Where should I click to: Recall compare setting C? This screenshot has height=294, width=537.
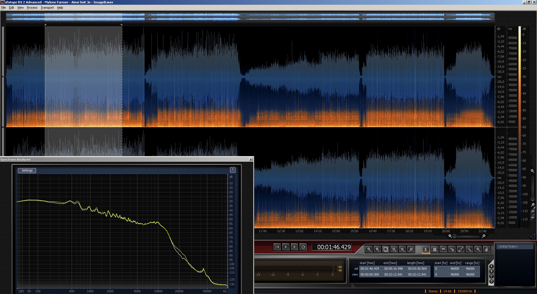[x=491, y=276]
